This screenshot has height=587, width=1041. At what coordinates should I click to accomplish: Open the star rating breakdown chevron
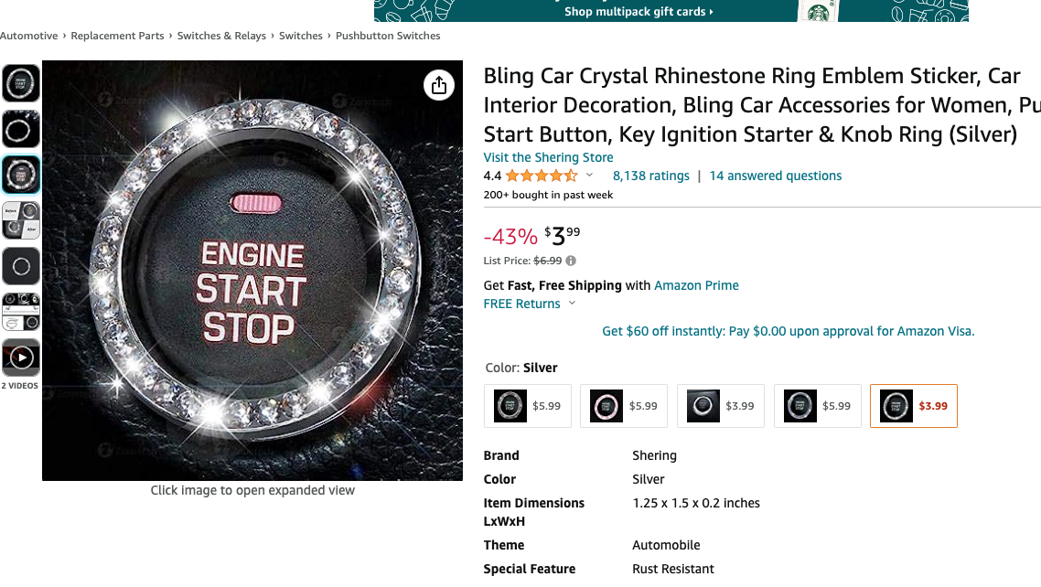pyautogui.click(x=589, y=176)
